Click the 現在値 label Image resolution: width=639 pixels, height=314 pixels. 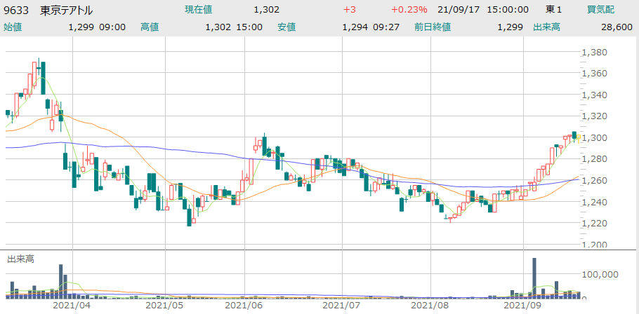(x=198, y=11)
